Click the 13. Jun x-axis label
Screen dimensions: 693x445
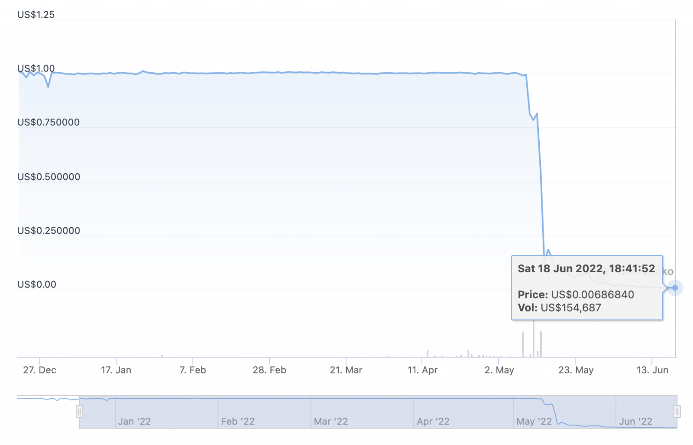[652, 370]
